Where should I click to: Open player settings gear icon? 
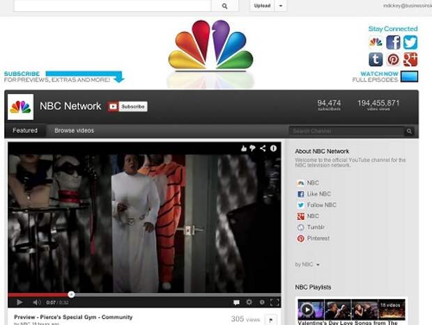point(249,302)
